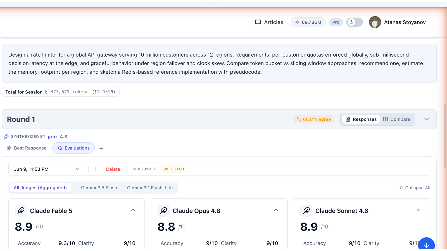Click the Collapse All chevrons icon
447x251 pixels.
click(x=401, y=188)
